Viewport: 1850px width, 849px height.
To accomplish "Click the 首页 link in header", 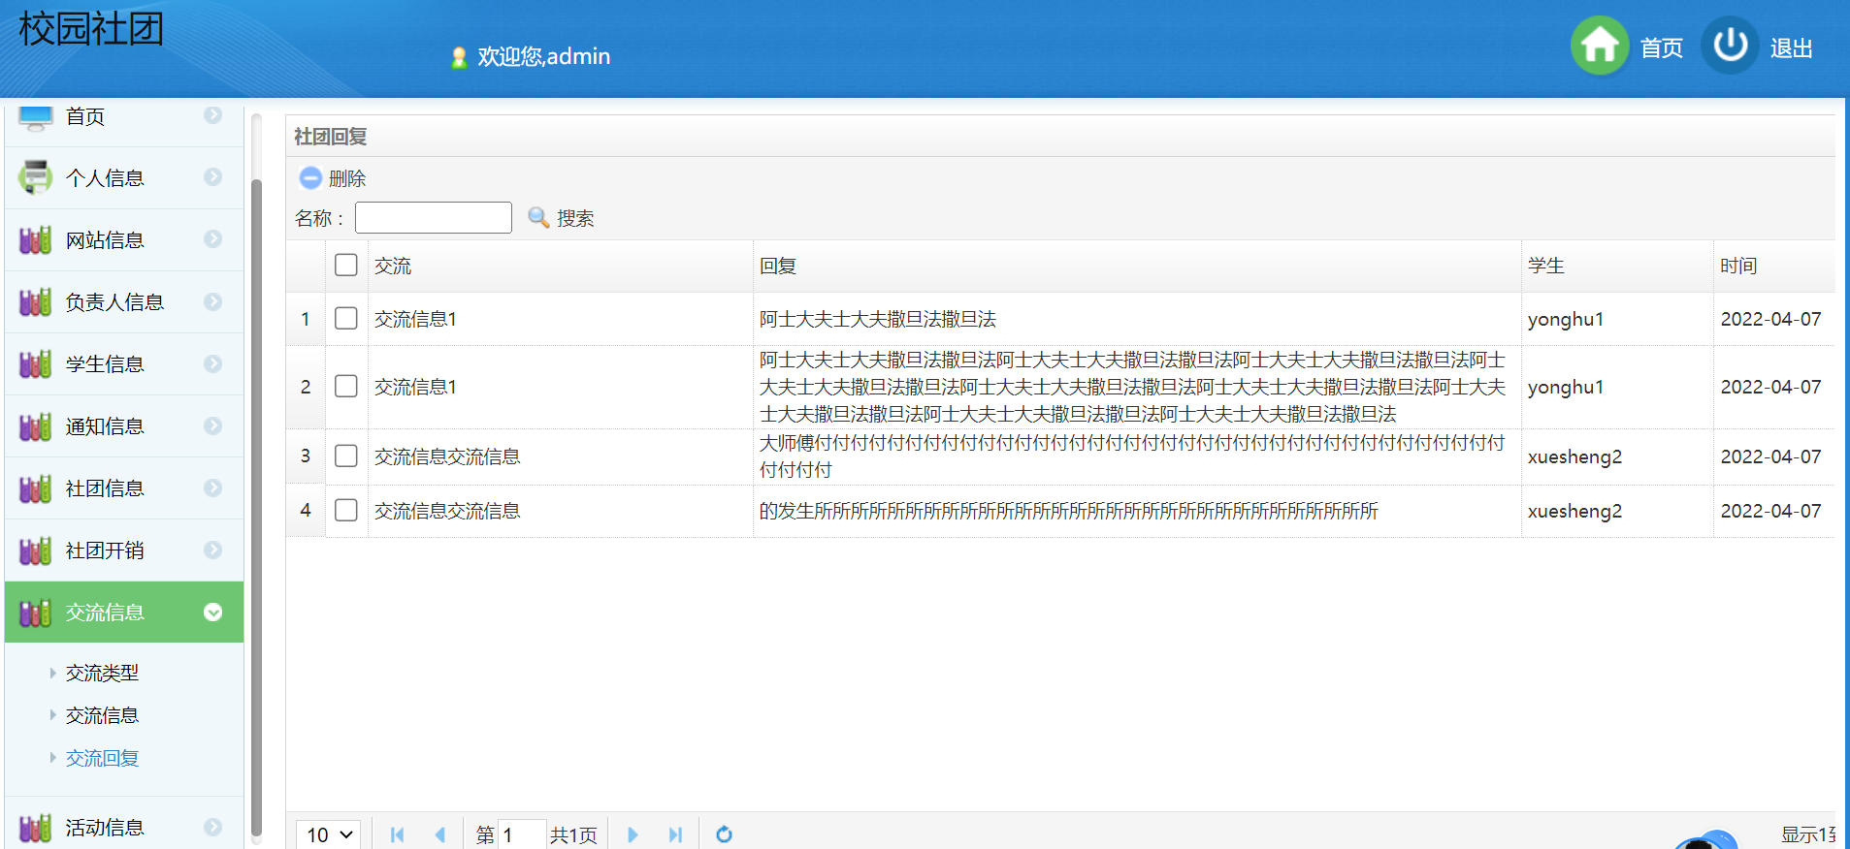I will coord(1661,48).
